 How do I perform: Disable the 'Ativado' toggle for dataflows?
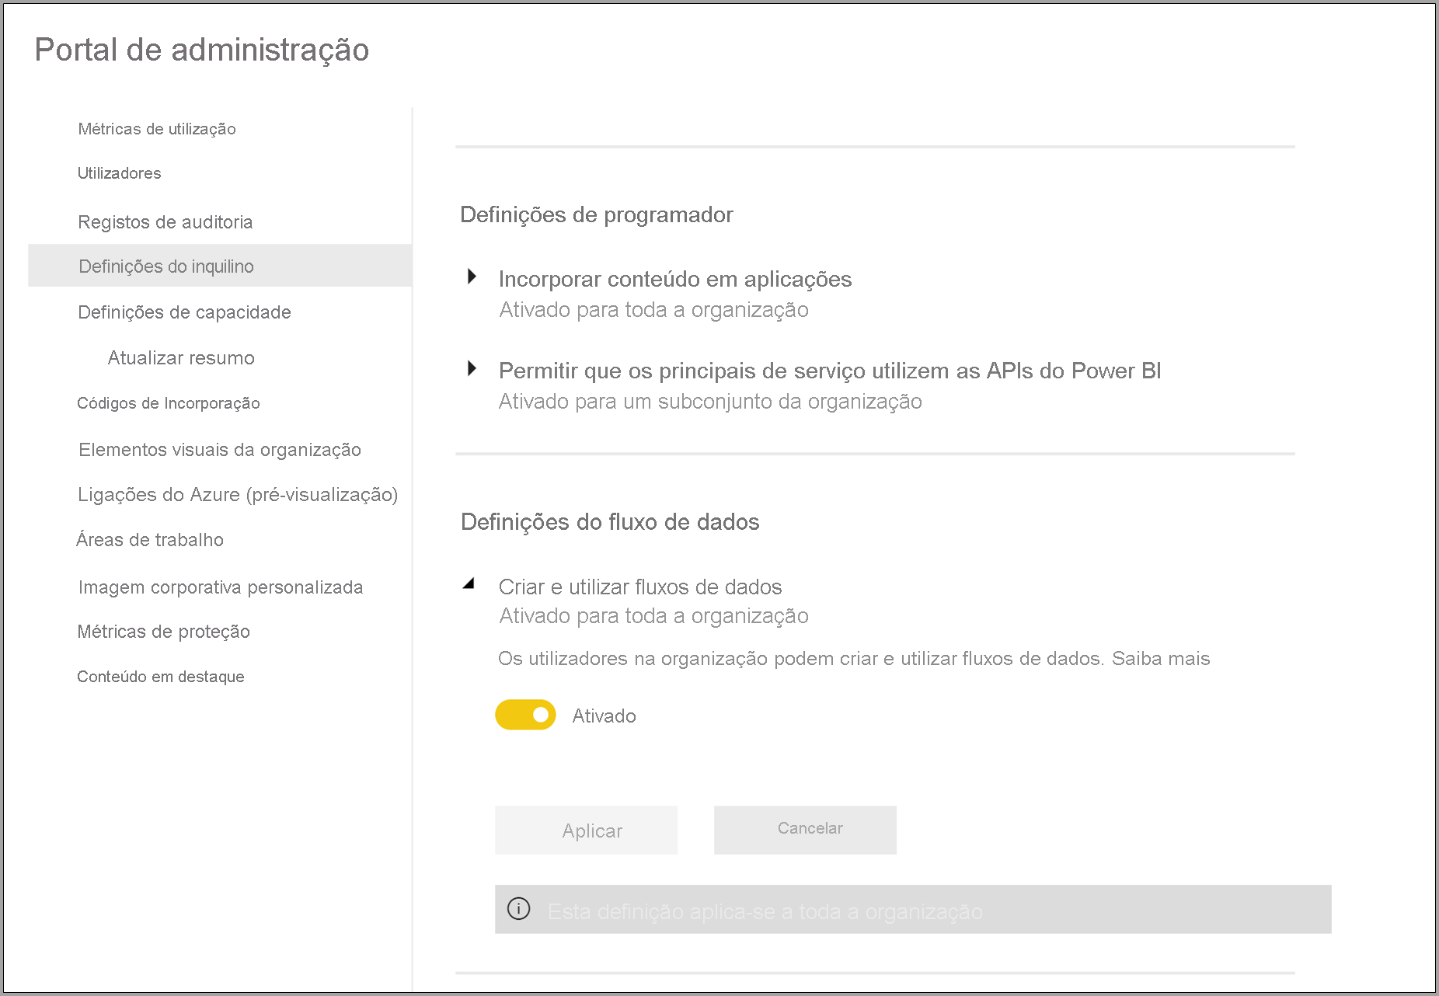525,714
